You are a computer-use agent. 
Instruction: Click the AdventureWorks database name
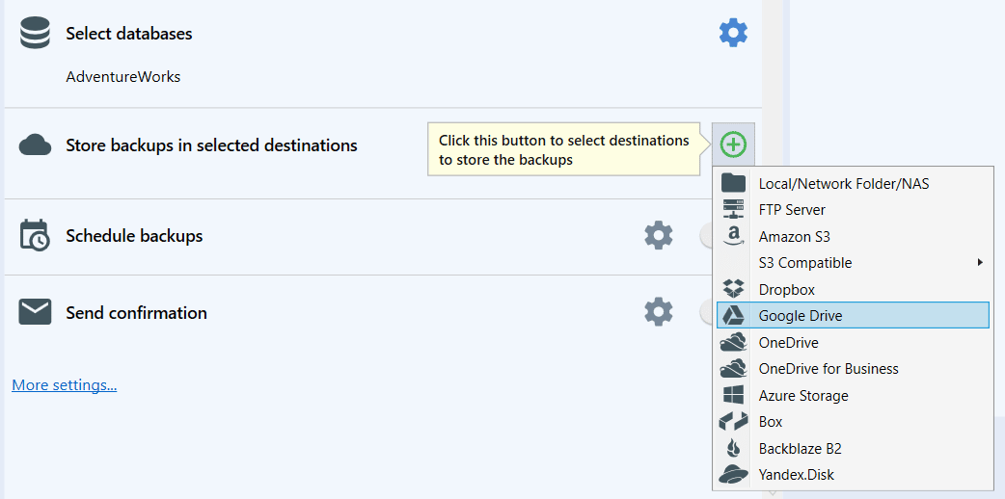123,77
